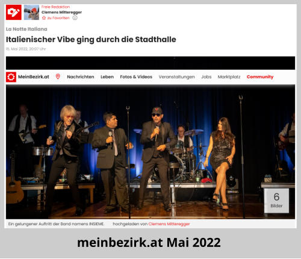Select Jobs in the navigation bar
This screenshot has height=259, width=301.
tap(206, 76)
